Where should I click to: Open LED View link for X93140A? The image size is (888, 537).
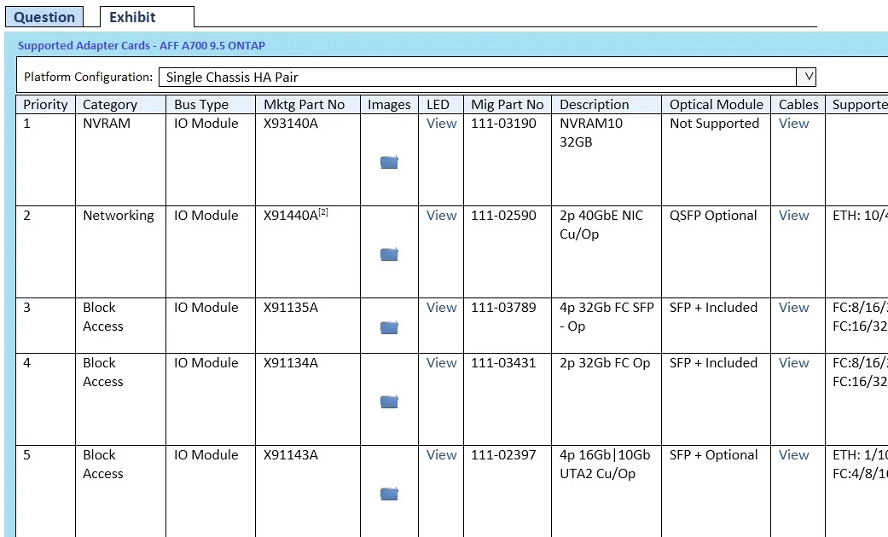tap(441, 124)
